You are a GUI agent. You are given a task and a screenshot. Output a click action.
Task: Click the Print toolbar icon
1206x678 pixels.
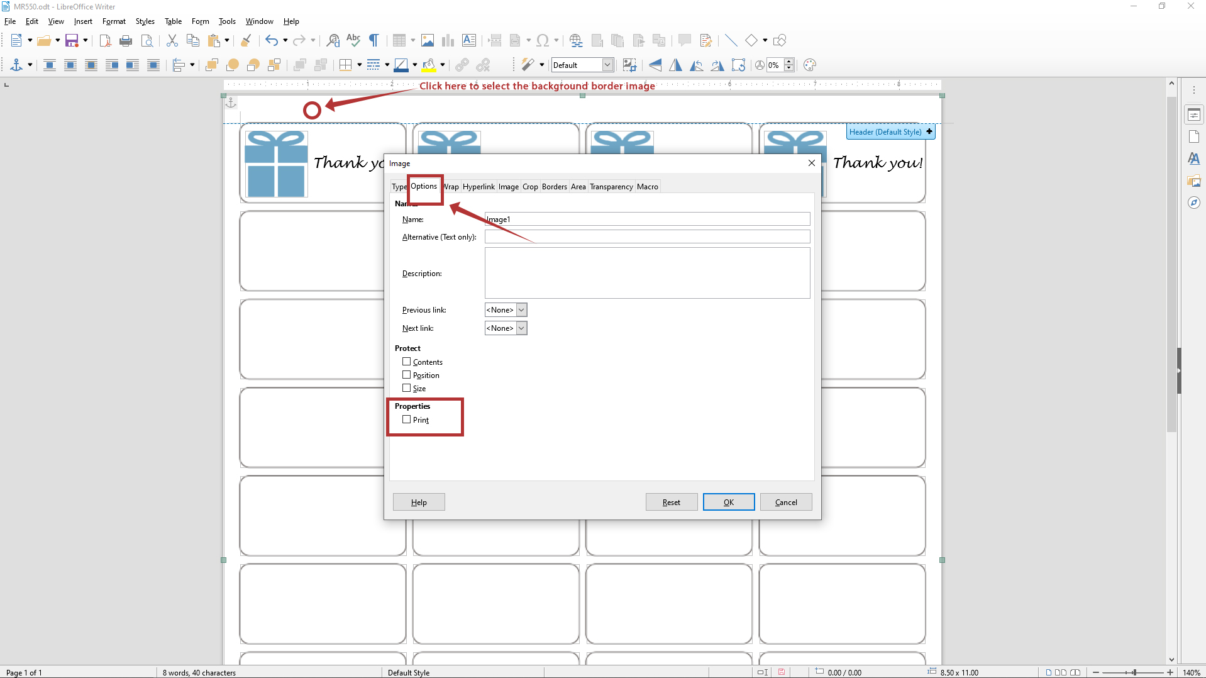point(126,41)
